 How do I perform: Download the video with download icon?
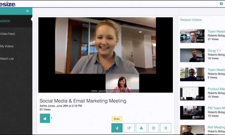point(141,128)
